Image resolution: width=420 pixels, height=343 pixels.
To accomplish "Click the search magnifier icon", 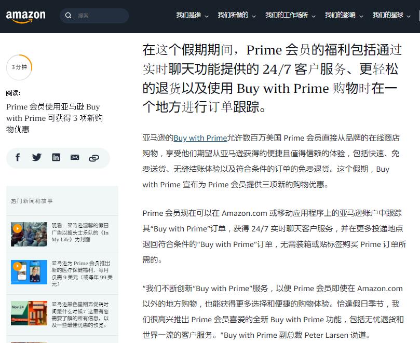I will click(69, 16).
